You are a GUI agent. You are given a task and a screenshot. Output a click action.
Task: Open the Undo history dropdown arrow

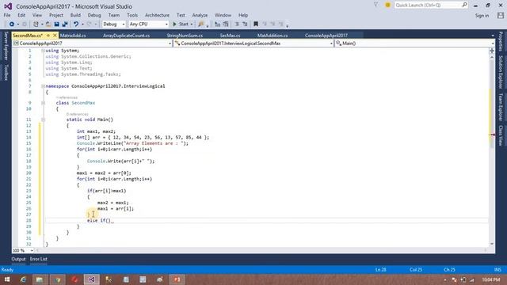point(82,25)
